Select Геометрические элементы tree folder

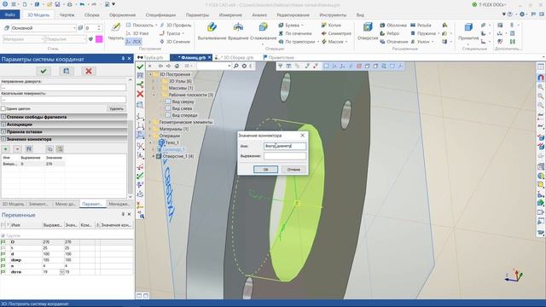[186, 122]
